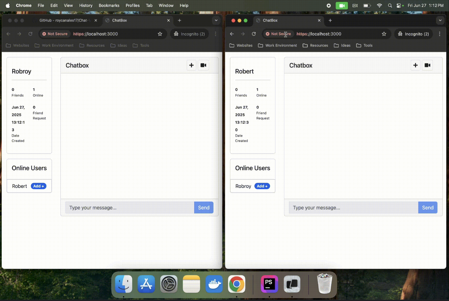This screenshot has height=301, width=449.
Task: Expand tab search dropdown in right window
Action: click(x=440, y=20)
